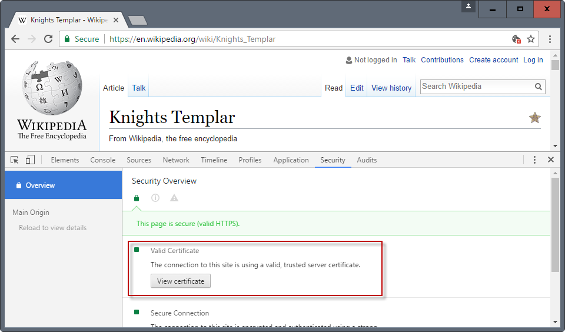Open a new tab next to the Knights Templar tab
The height and width of the screenshot is (332, 565).
(138, 21)
